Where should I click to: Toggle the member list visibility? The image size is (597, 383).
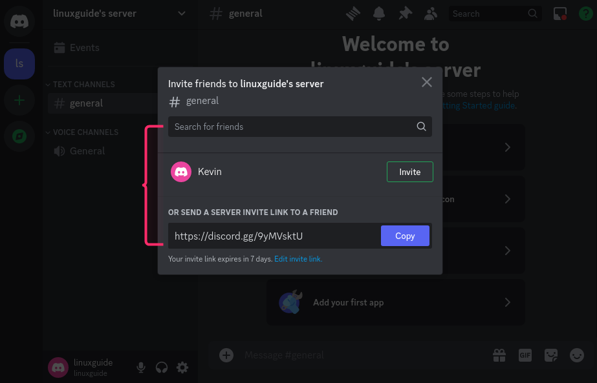(x=430, y=14)
